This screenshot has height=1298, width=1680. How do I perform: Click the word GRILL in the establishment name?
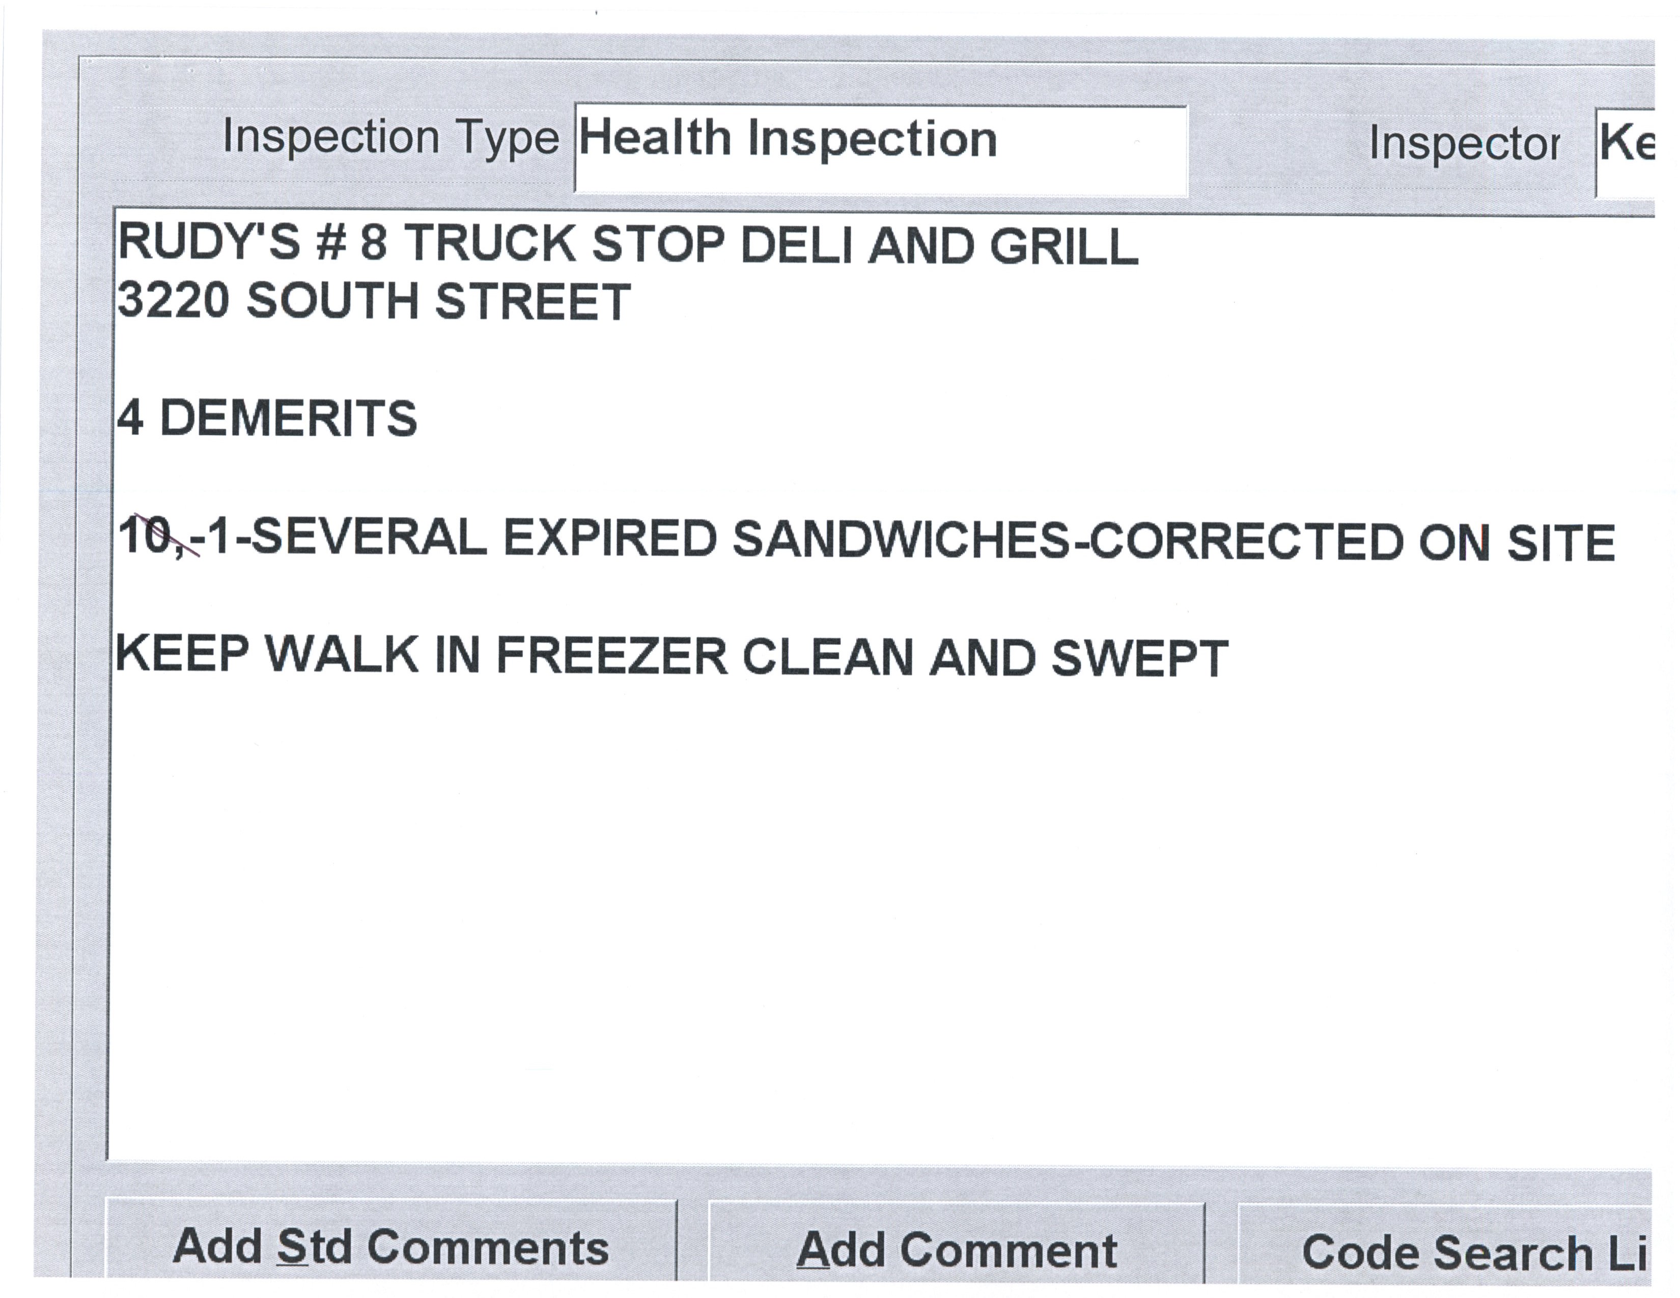point(1063,245)
